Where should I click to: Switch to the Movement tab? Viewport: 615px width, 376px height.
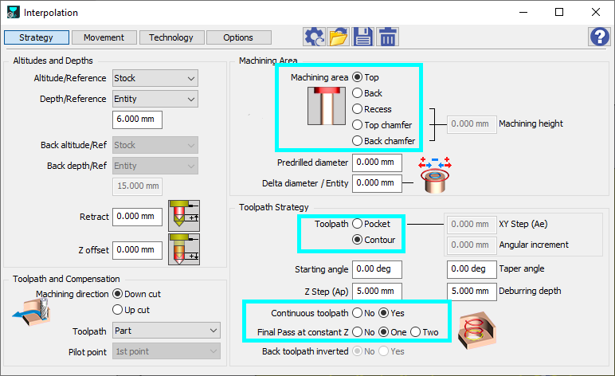coord(104,37)
